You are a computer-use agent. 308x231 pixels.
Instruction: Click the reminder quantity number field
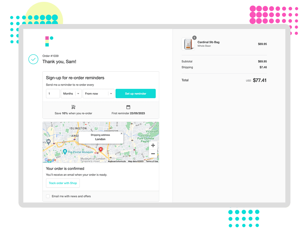point(53,94)
